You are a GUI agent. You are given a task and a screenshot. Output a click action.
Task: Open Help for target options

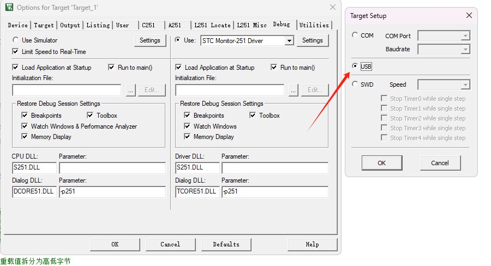312,244
